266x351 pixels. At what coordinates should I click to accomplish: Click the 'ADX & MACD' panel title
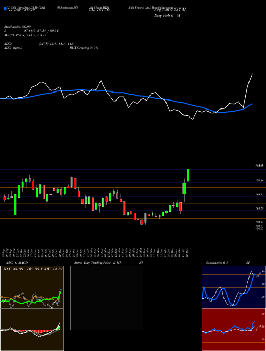point(17,263)
